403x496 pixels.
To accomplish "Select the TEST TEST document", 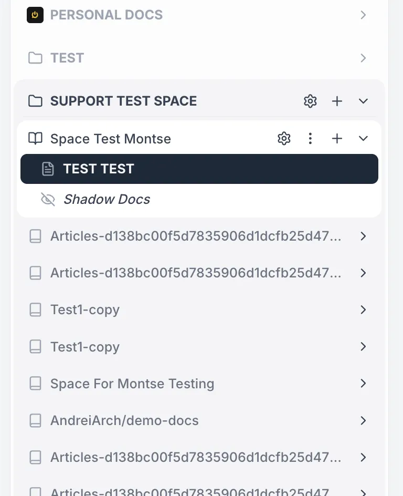I will click(x=199, y=169).
